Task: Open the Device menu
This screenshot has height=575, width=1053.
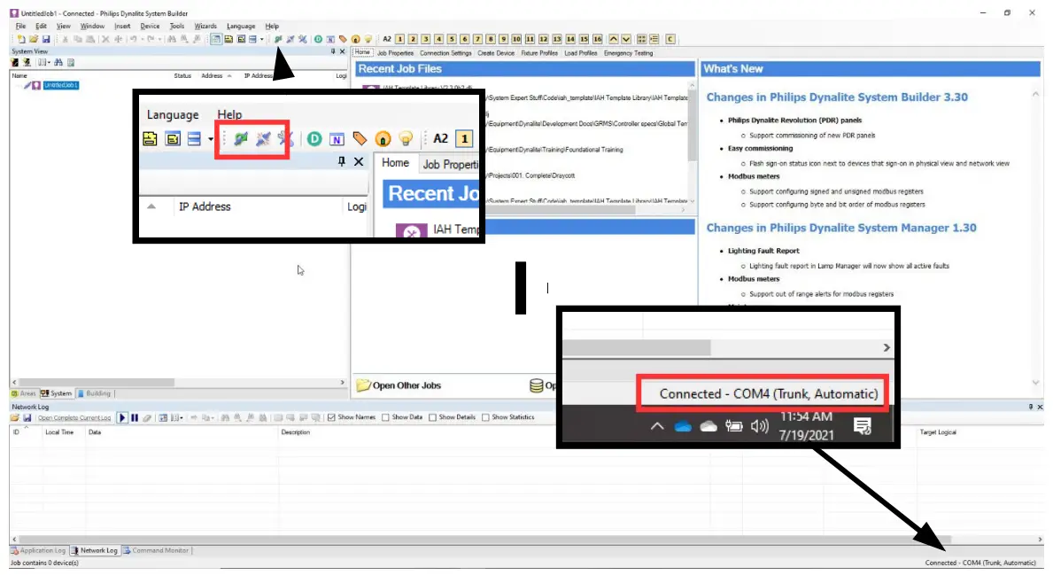Action: pyautogui.click(x=150, y=27)
